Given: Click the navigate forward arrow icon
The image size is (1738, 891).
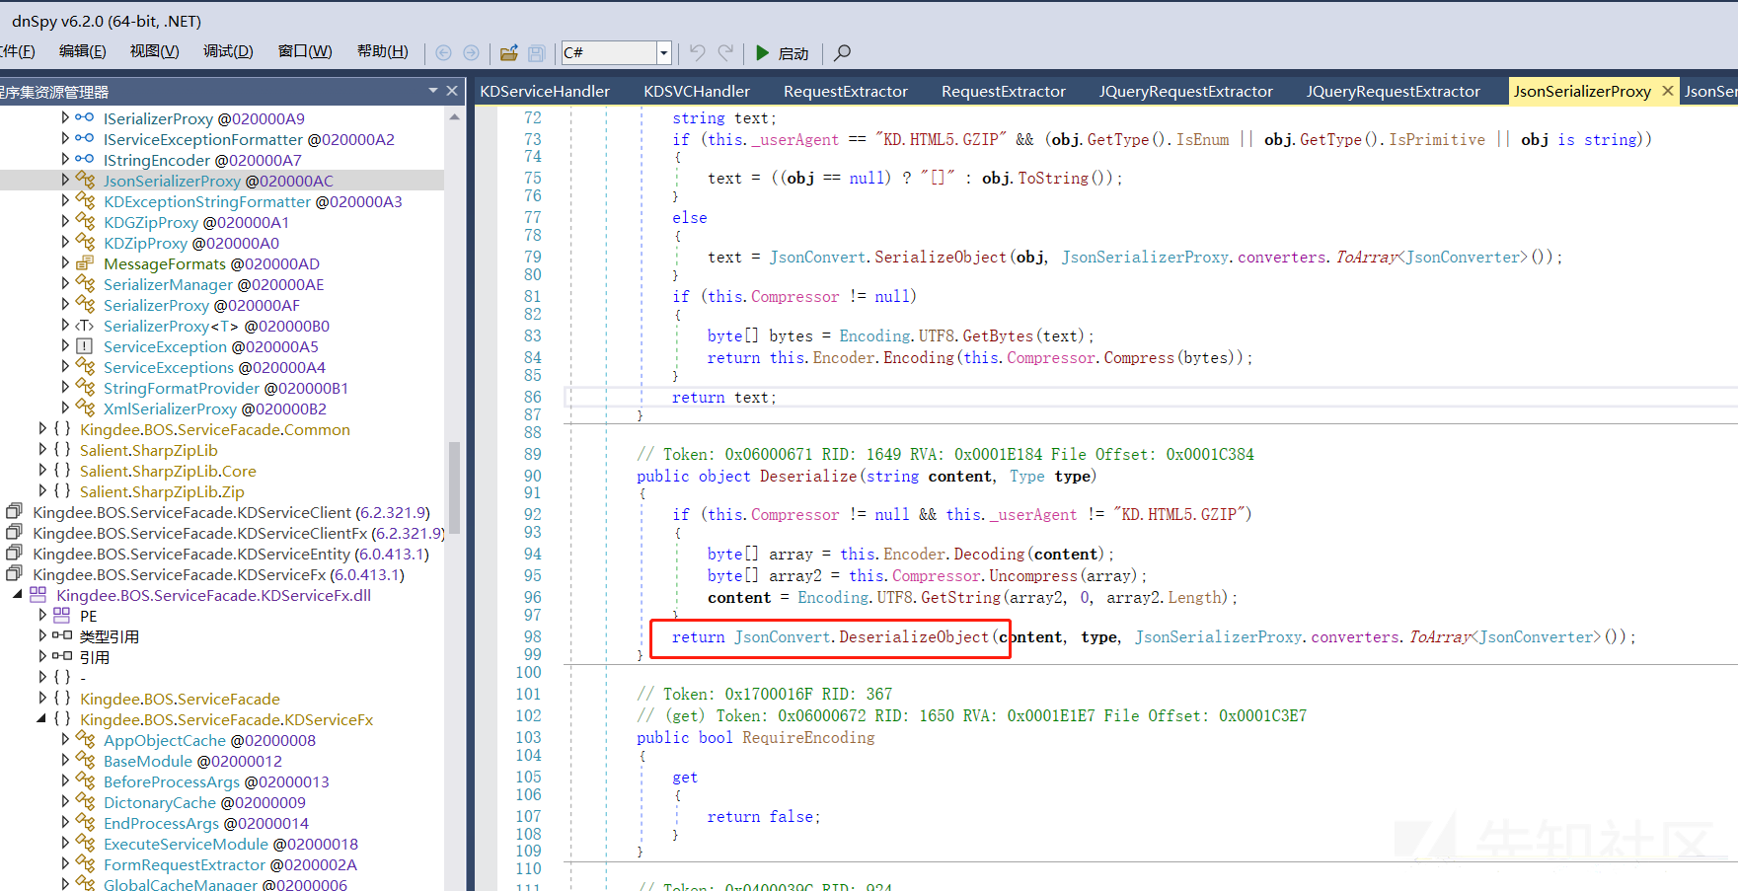Looking at the screenshot, I should tap(471, 52).
